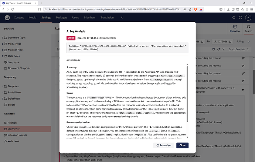Viewport: 255px width, 162px height.
Task: Click AI analyse icon on fourth log row
Action: coord(243,81)
